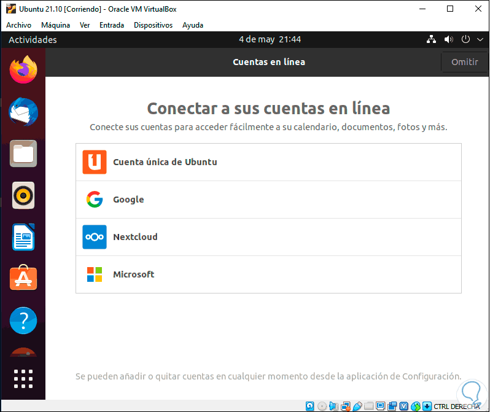Select the Google account option
The height and width of the screenshot is (412, 490).
point(268,200)
